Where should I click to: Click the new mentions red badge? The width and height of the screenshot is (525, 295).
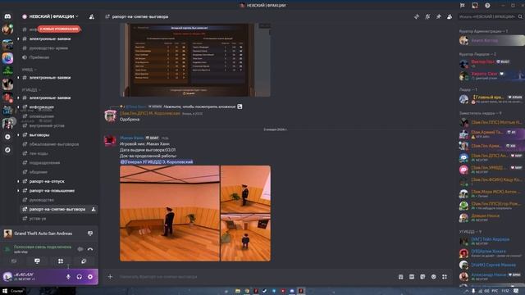tap(59, 29)
